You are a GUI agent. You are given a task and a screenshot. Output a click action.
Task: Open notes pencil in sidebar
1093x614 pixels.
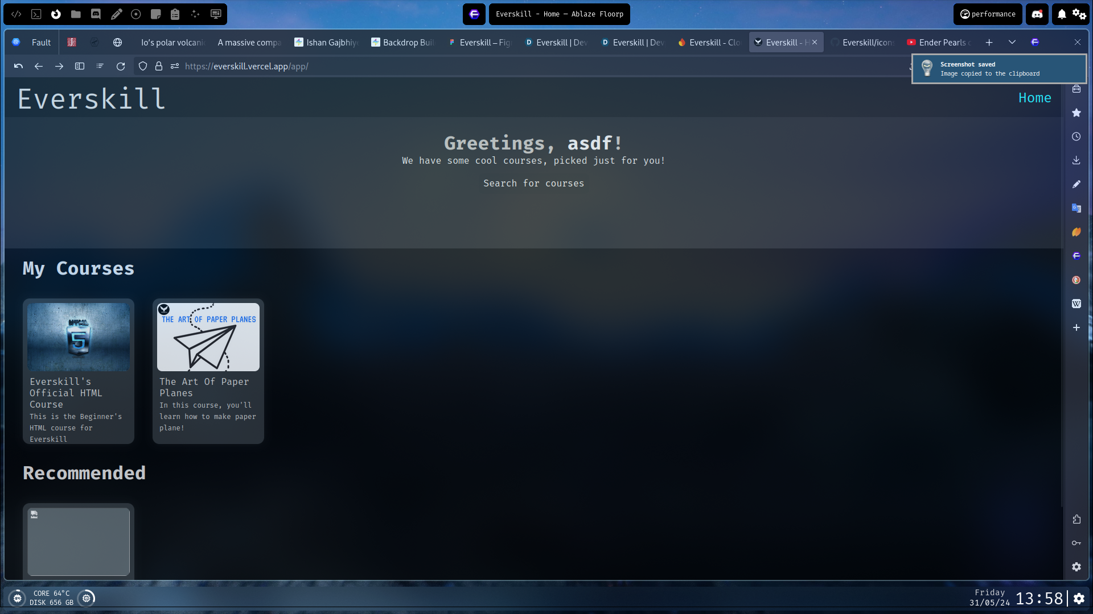coord(1076,184)
